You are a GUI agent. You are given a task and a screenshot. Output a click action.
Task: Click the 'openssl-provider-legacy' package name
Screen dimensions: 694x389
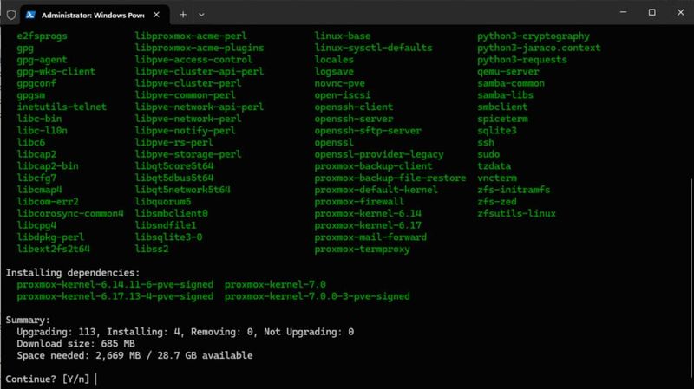(379, 154)
